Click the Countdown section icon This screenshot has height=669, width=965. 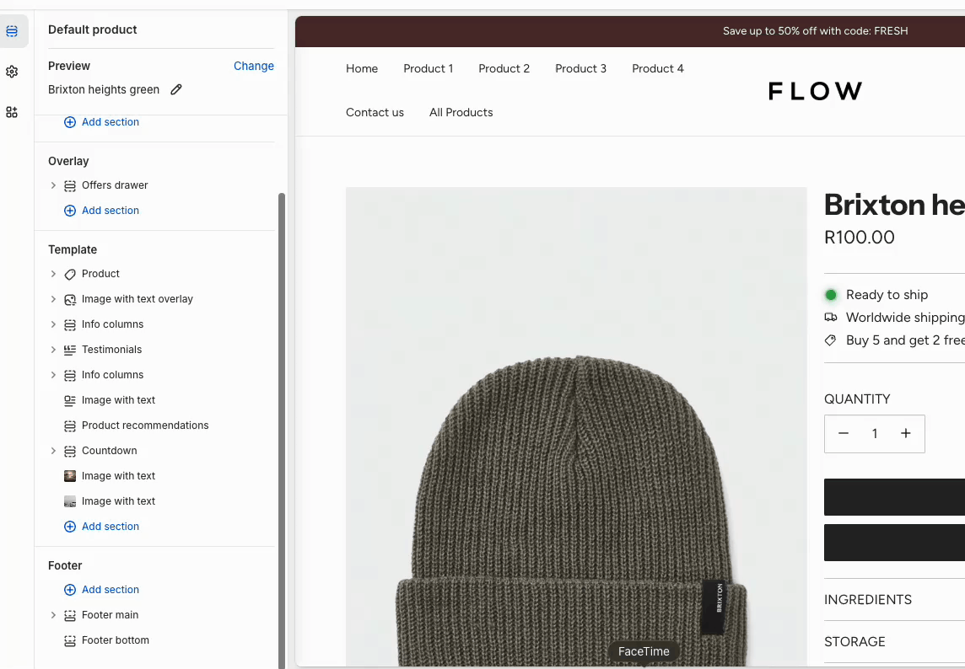click(x=70, y=451)
